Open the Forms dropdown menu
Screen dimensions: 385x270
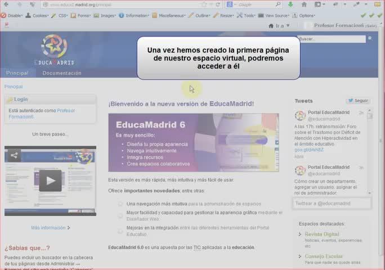coord(81,15)
